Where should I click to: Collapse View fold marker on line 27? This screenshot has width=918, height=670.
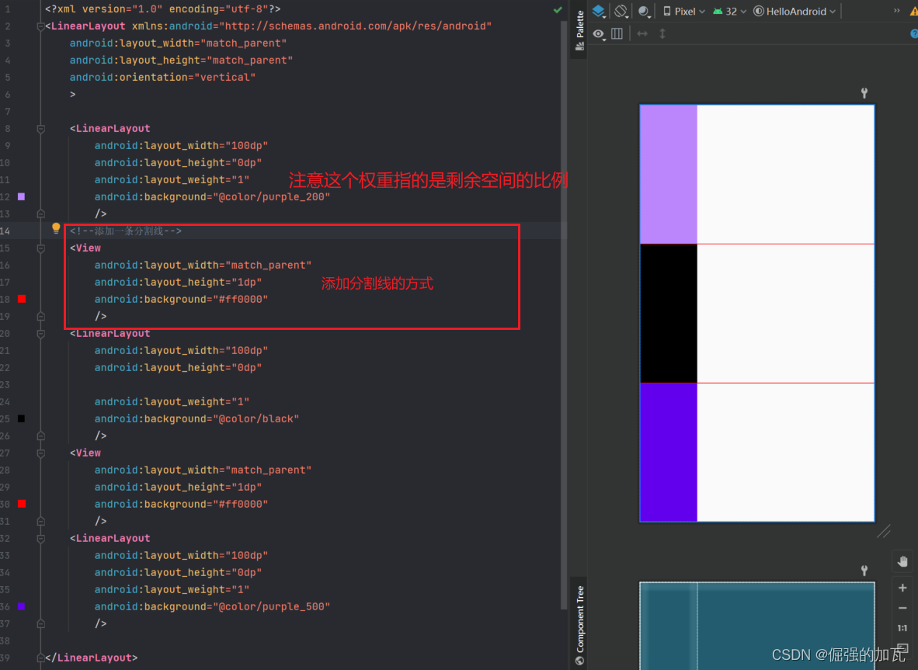click(x=41, y=453)
